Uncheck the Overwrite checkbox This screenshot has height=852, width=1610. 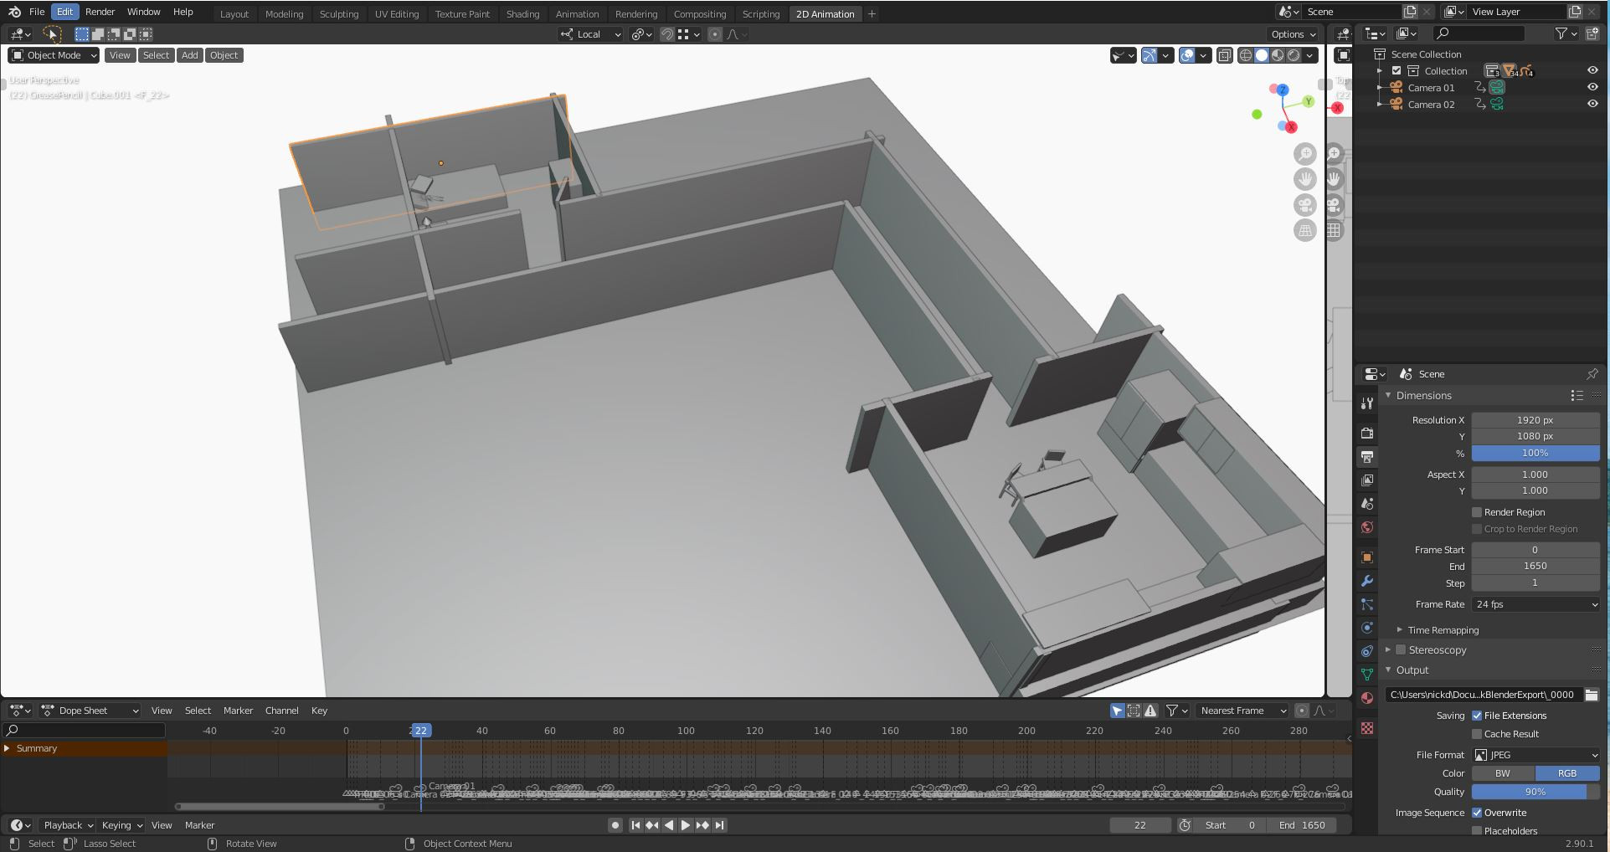(1477, 813)
